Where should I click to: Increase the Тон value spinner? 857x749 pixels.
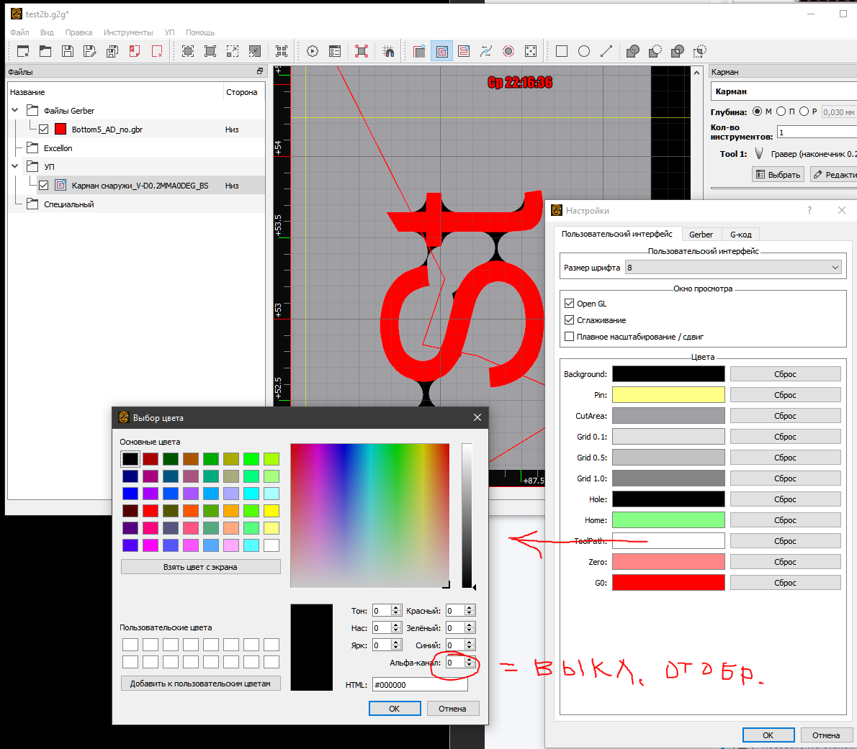(x=396, y=607)
